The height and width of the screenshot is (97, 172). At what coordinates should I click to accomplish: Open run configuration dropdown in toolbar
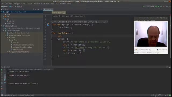(x=150, y=6)
